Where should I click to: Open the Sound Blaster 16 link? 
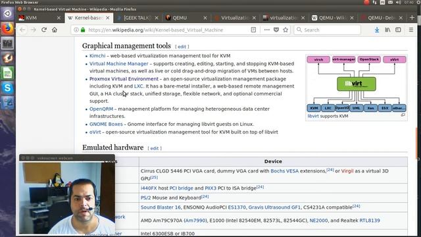point(161,207)
